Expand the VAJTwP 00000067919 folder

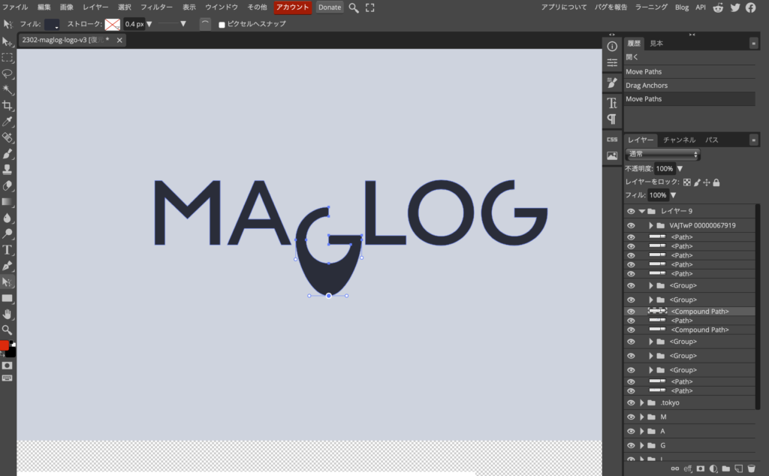651,225
